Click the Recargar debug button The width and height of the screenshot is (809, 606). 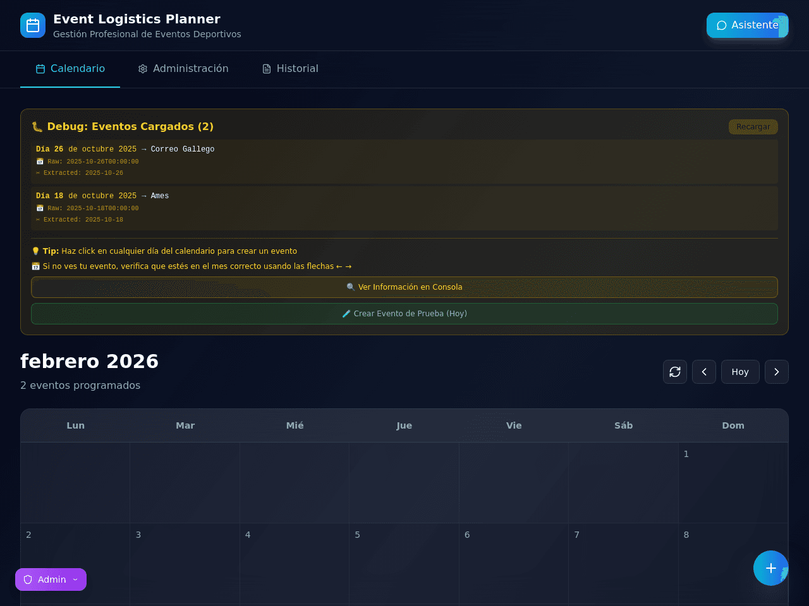pos(753,127)
